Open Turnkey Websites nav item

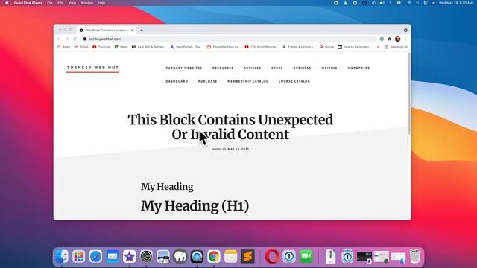click(184, 68)
